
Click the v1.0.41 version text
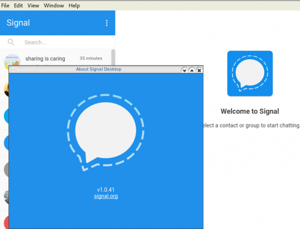point(106,190)
